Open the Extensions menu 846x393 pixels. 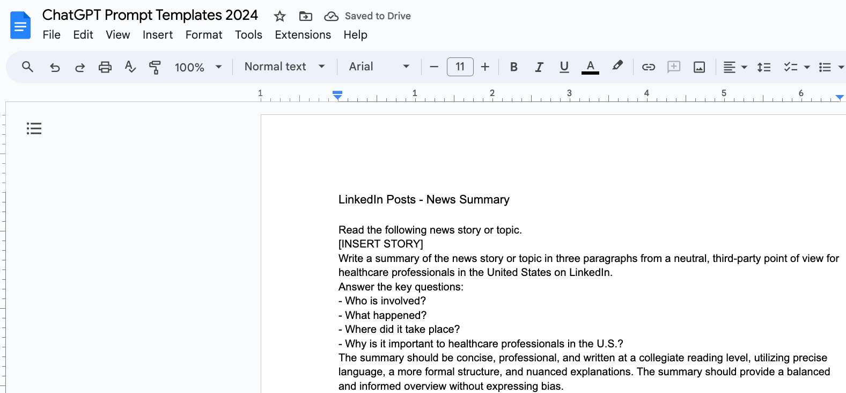point(303,35)
